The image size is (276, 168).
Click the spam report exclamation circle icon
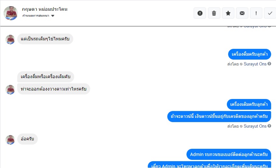click(x=200, y=13)
